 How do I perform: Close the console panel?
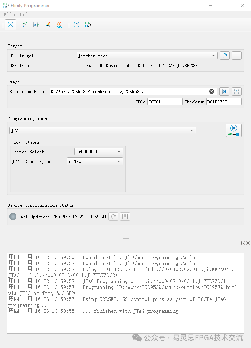(248, 243)
